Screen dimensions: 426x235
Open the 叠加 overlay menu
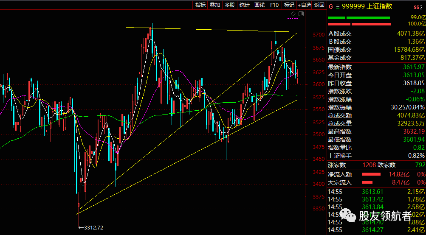215,5
